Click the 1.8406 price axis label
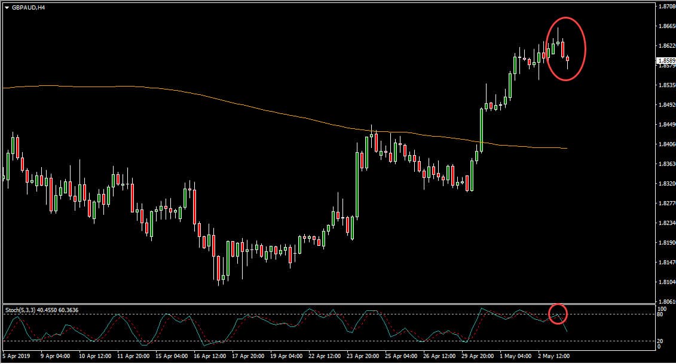 tap(665, 144)
